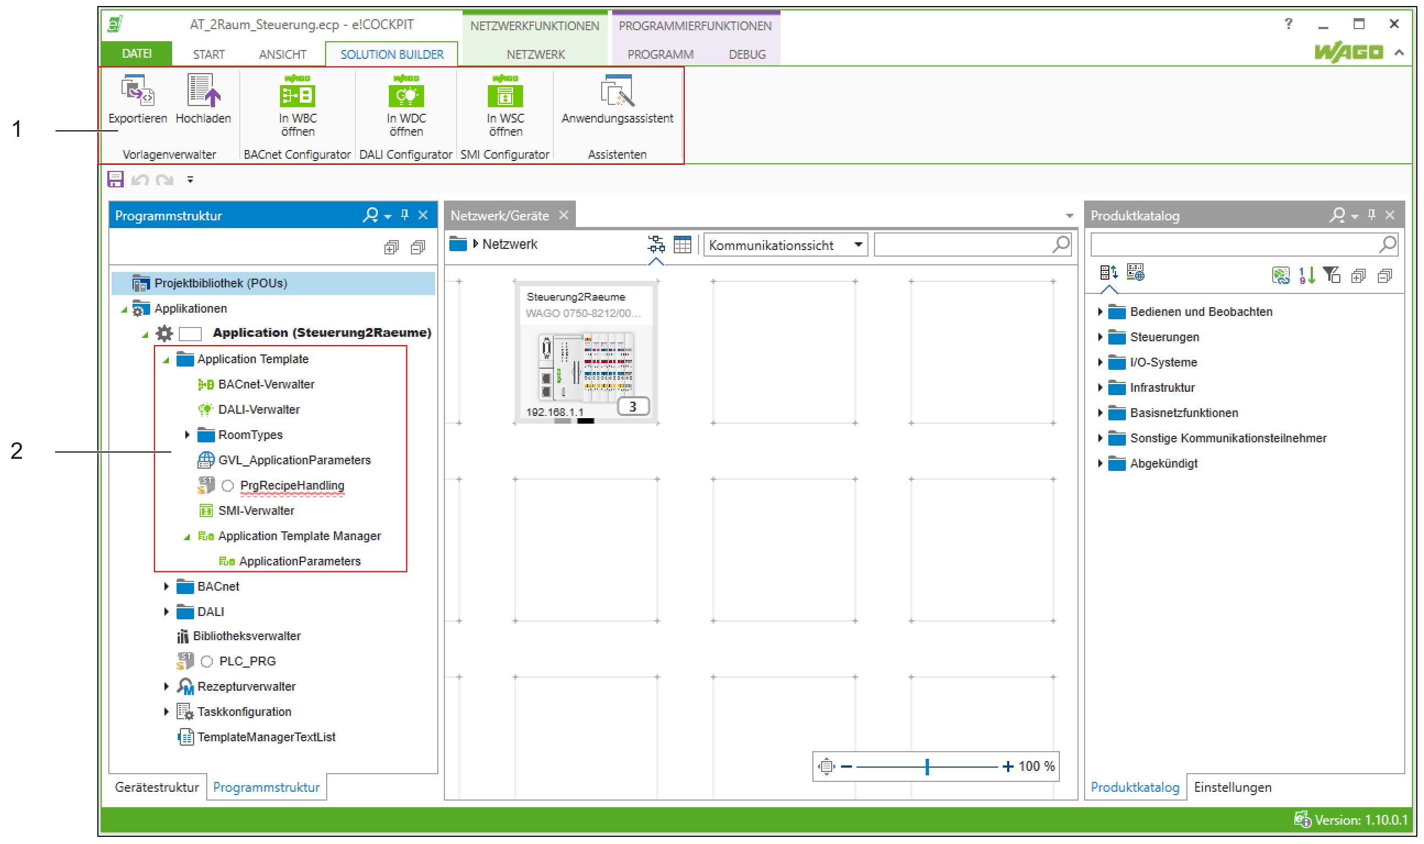Click the first Produktkatalog view icon with arrows
The height and width of the screenshot is (844, 1424).
tap(1108, 274)
